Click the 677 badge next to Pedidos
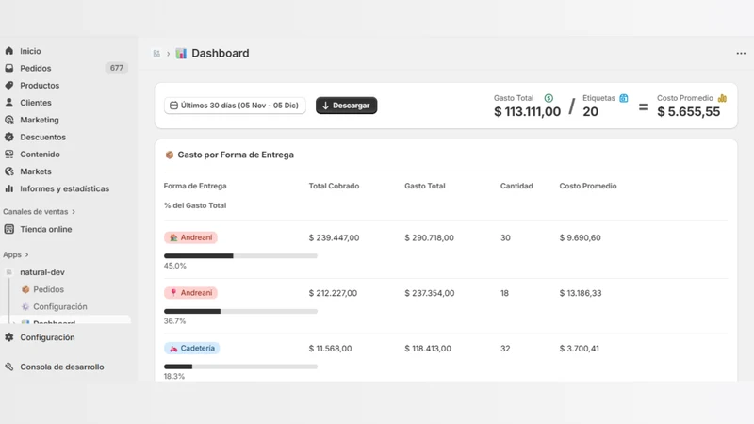 click(x=116, y=68)
